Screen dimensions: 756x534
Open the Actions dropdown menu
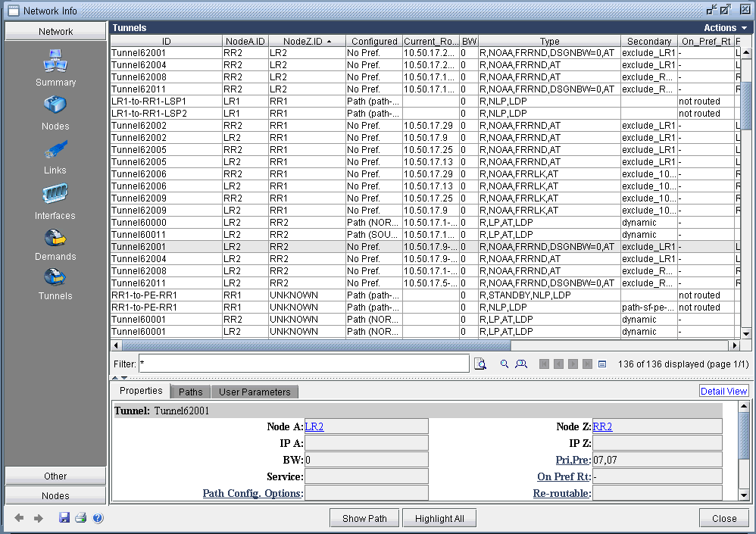(725, 27)
